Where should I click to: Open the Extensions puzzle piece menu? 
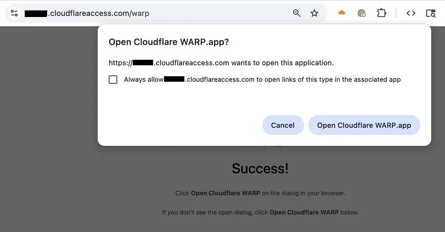pos(381,13)
